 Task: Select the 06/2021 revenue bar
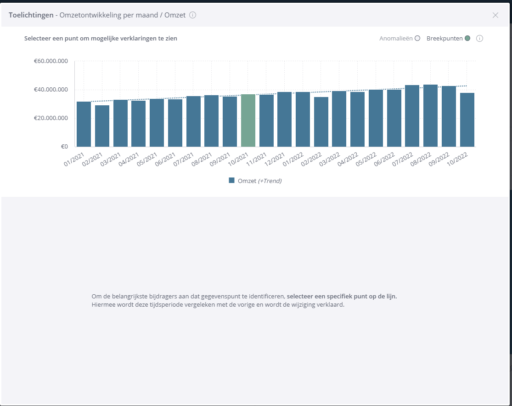coord(175,123)
